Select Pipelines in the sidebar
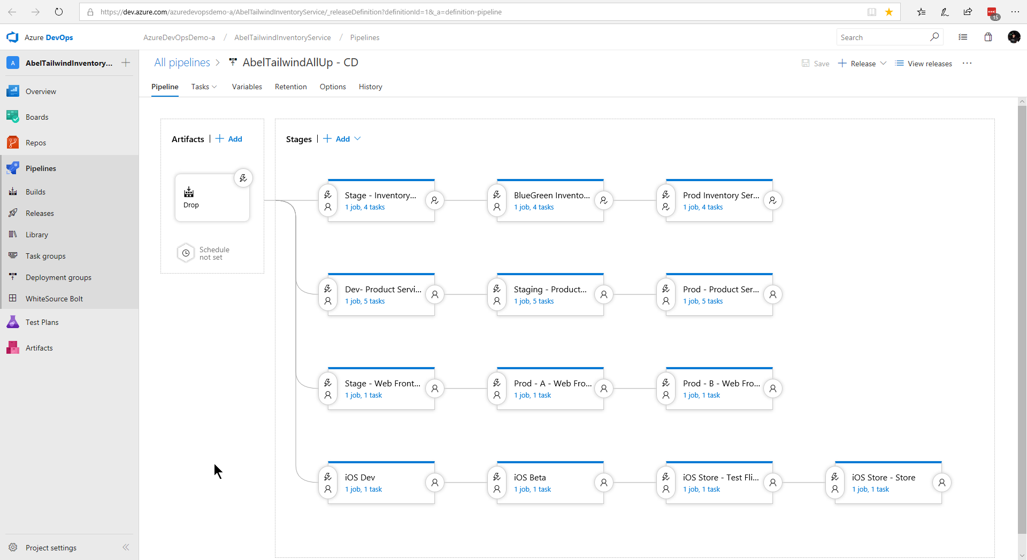This screenshot has height=560, width=1027. [x=41, y=168]
